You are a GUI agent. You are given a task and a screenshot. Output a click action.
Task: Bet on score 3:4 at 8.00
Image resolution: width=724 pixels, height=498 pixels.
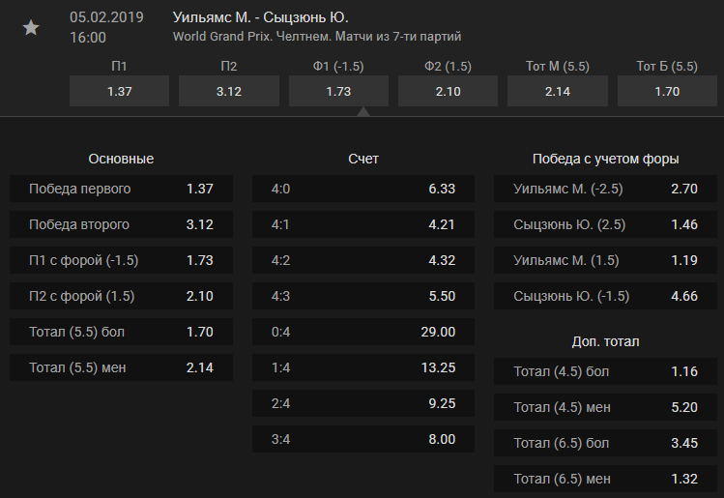coord(363,439)
